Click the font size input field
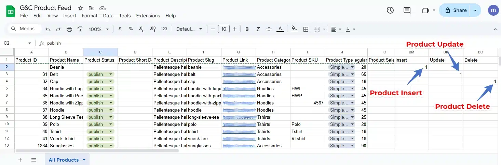 coord(224,29)
